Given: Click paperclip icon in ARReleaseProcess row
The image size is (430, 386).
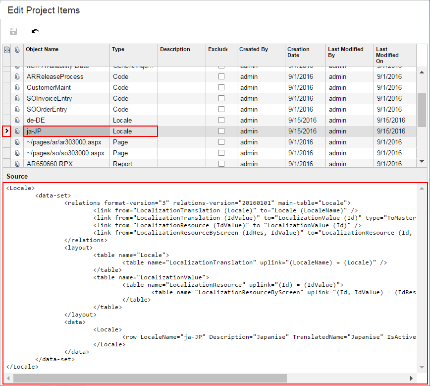Looking at the screenshot, I should tap(17, 77).
